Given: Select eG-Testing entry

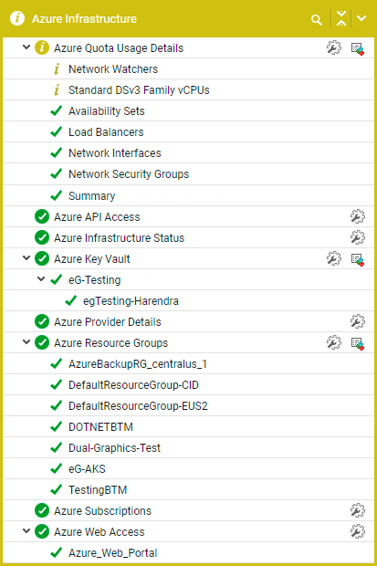Looking at the screenshot, I should tap(95, 279).
